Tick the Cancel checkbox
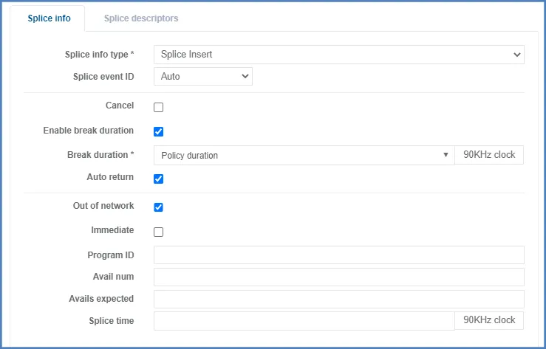This screenshot has width=546, height=349. tap(158, 107)
